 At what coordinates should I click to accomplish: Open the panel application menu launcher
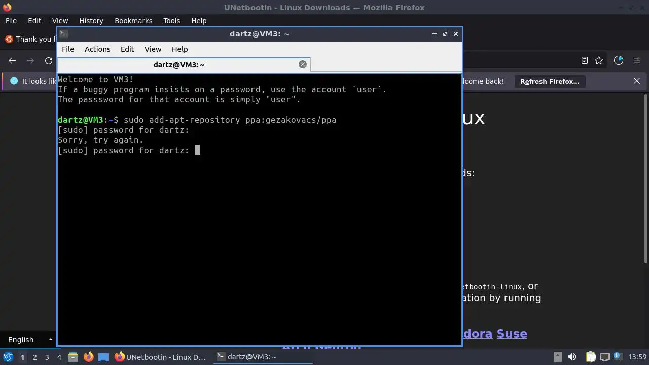click(8, 357)
